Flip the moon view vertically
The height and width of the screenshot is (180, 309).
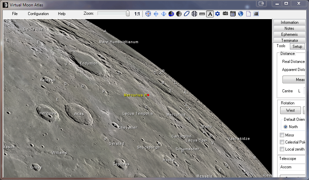[156, 14]
